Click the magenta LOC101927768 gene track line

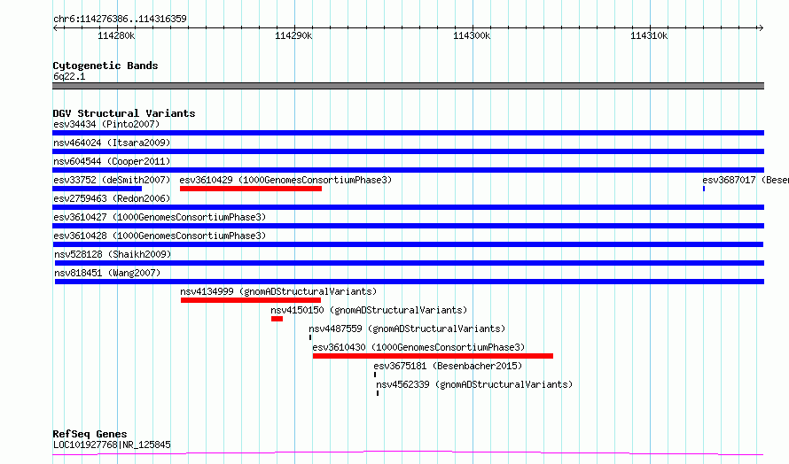(408, 453)
